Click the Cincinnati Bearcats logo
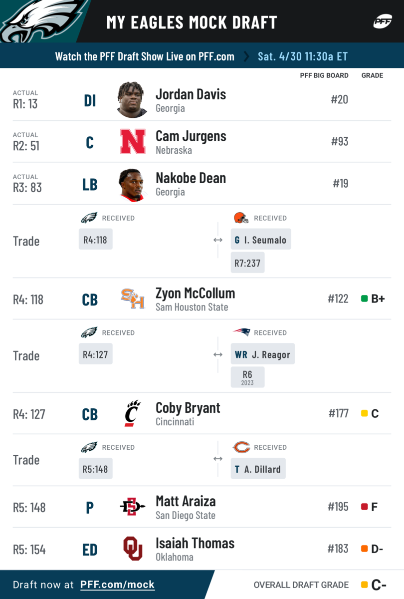The image size is (404, 599). [x=133, y=414]
